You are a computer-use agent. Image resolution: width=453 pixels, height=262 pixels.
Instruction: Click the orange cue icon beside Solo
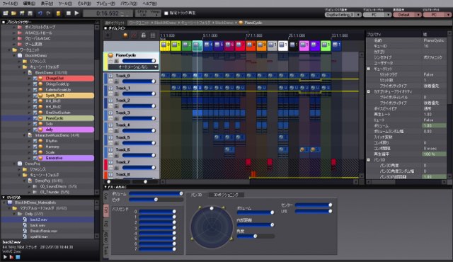pyautogui.click(x=41, y=124)
